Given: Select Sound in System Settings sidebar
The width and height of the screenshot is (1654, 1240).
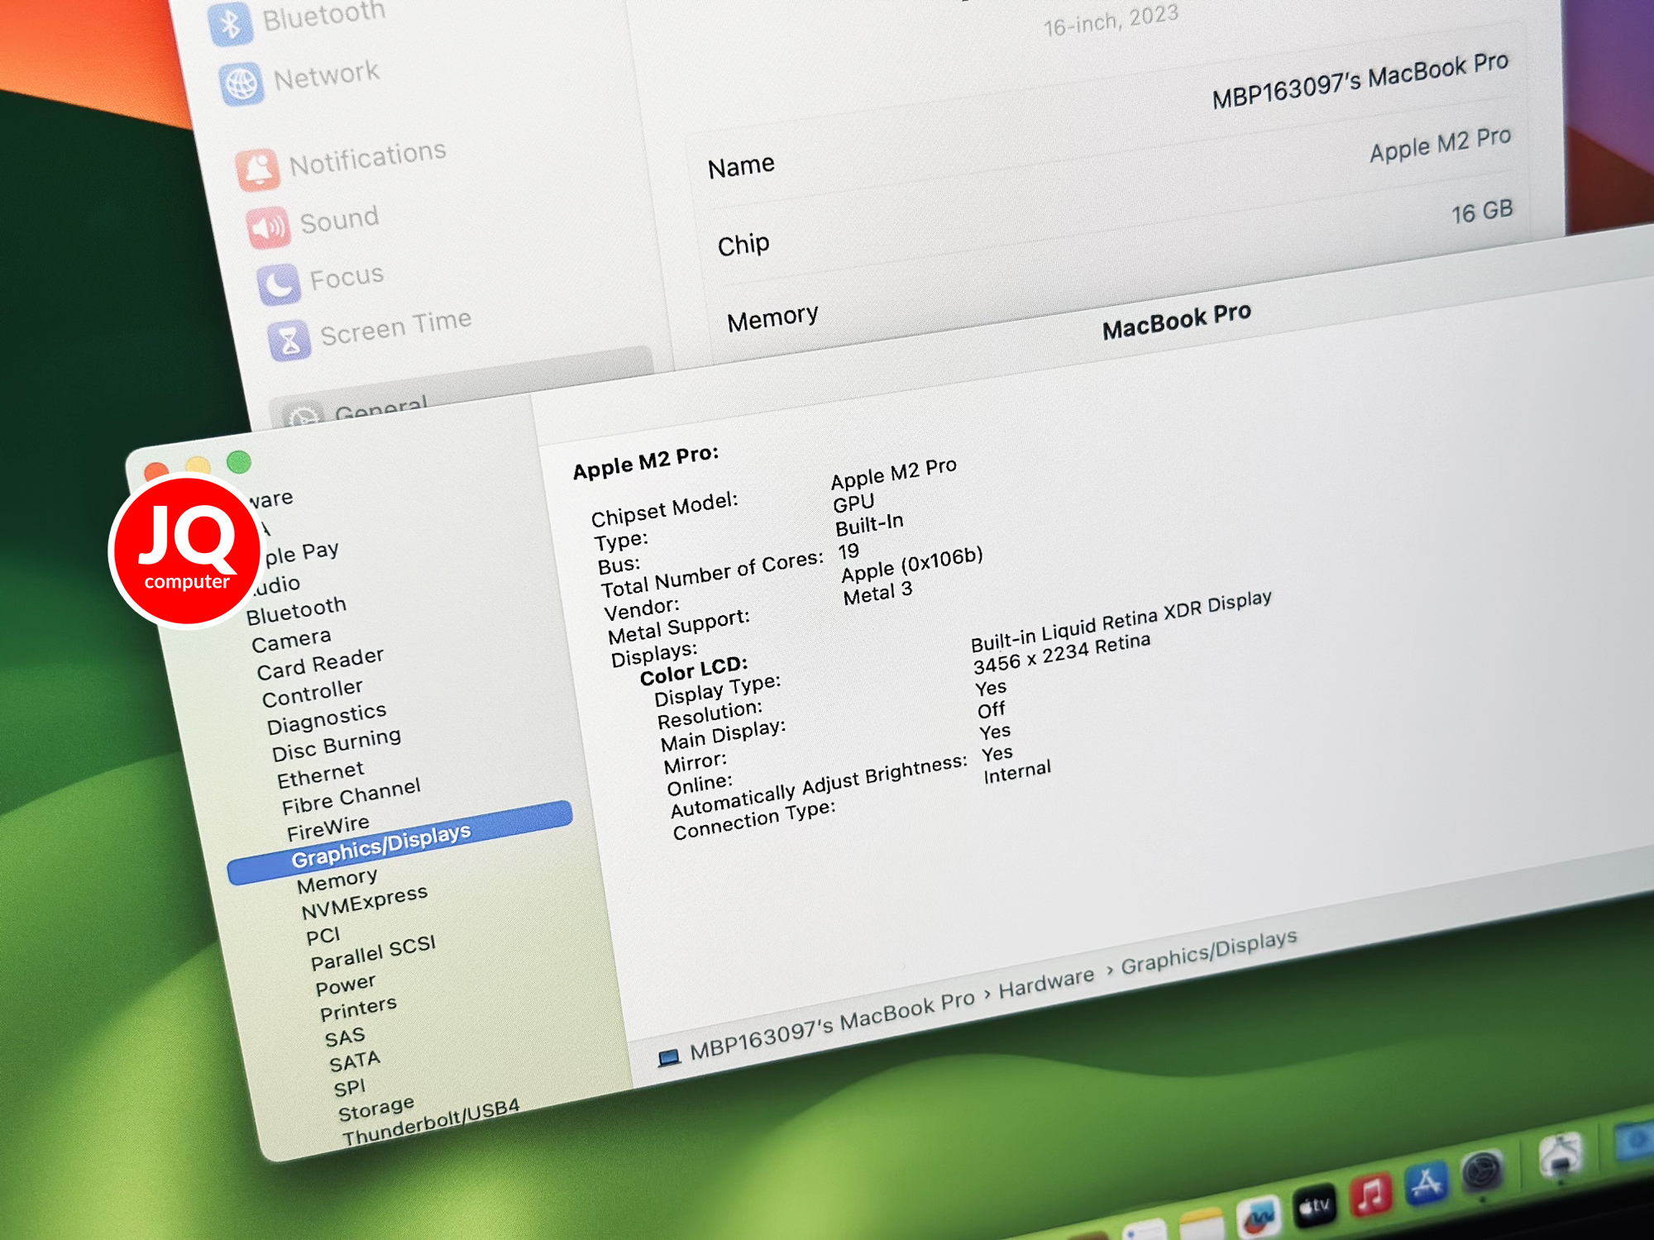Looking at the screenshot, I should tap(339, 220).
